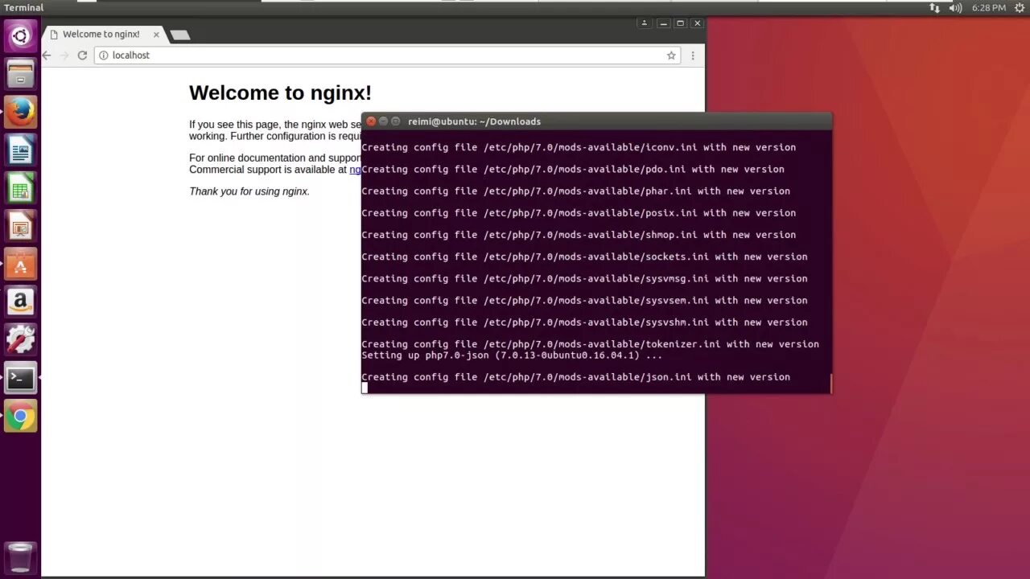
Task: Click Chrome's forward arrow
Action: 64,55
